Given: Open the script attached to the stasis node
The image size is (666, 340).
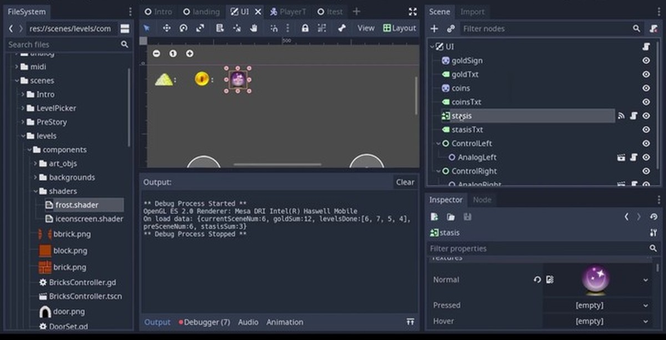Looking at the screenshot, I should pos(633,116).
